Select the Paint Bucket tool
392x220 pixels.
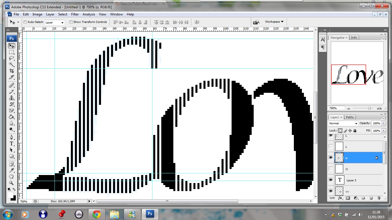(x=11, y=117)
